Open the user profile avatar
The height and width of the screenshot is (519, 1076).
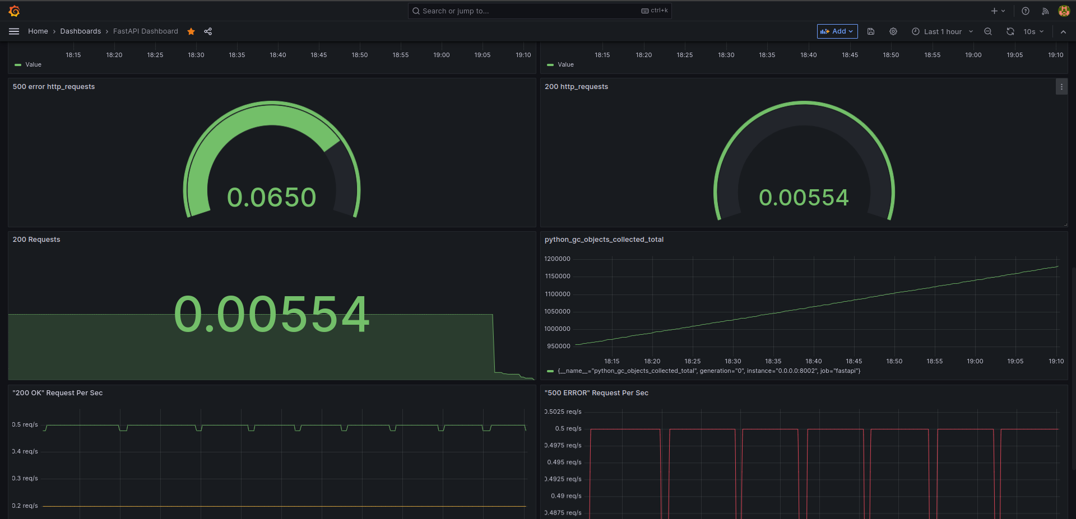1064,11
